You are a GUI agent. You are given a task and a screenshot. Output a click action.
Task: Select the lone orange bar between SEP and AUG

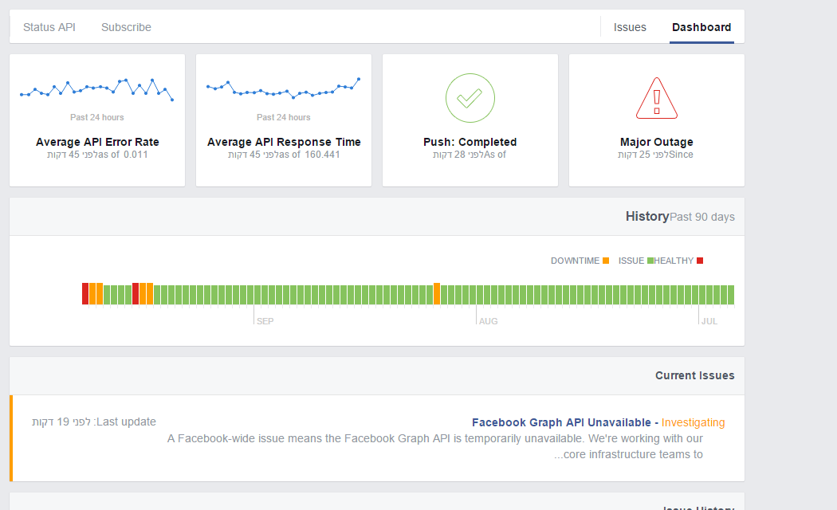click(x=436, y=293)
